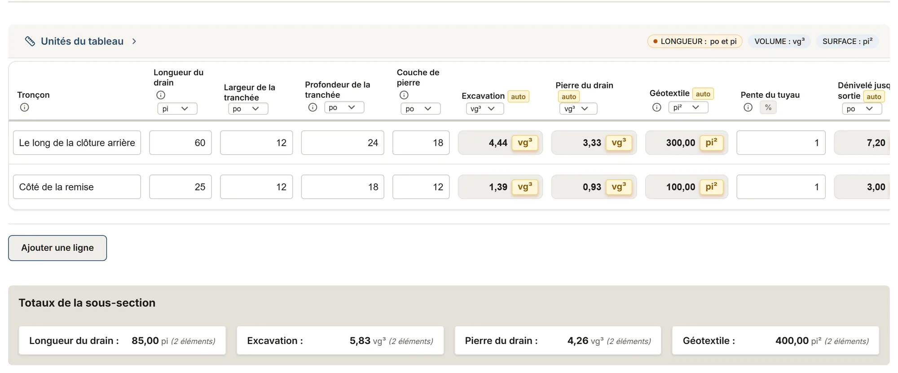Click the Pierre du drain total 4,26
The image size is (898, 373).
click(578, 341)
